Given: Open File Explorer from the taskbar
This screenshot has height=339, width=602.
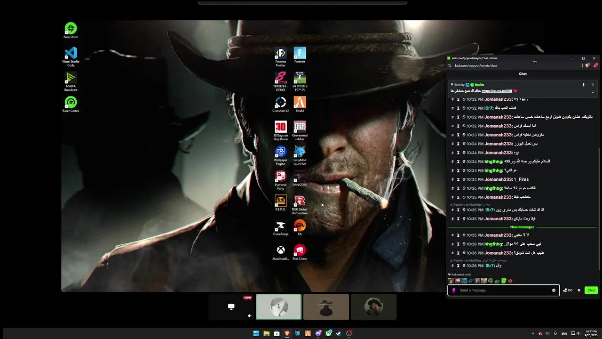Looking at the screenshot, I should [x=267, y=333].
